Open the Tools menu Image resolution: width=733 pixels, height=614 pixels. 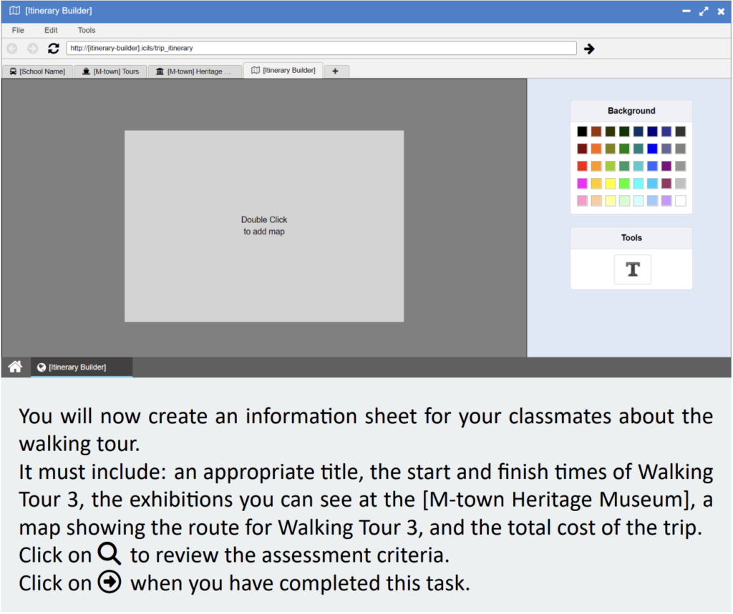click(x=87, y=30)
